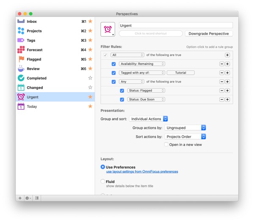This screenshot has height=222, width=254.
Task: Add rule after Status: Flagged
Action: (x=227, y=90)
